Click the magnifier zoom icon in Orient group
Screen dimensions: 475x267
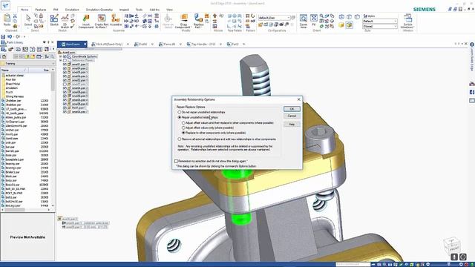[321, 16]
